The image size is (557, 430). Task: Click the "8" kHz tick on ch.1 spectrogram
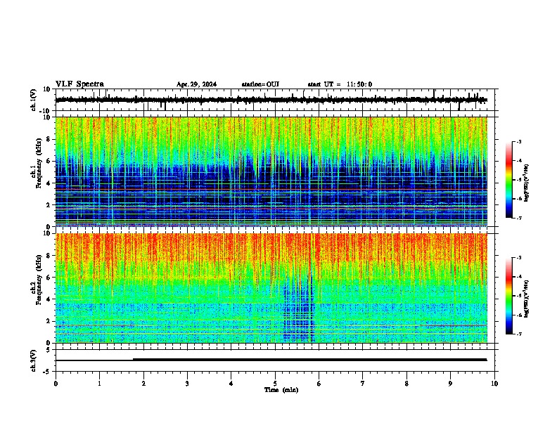coord(49,139)
